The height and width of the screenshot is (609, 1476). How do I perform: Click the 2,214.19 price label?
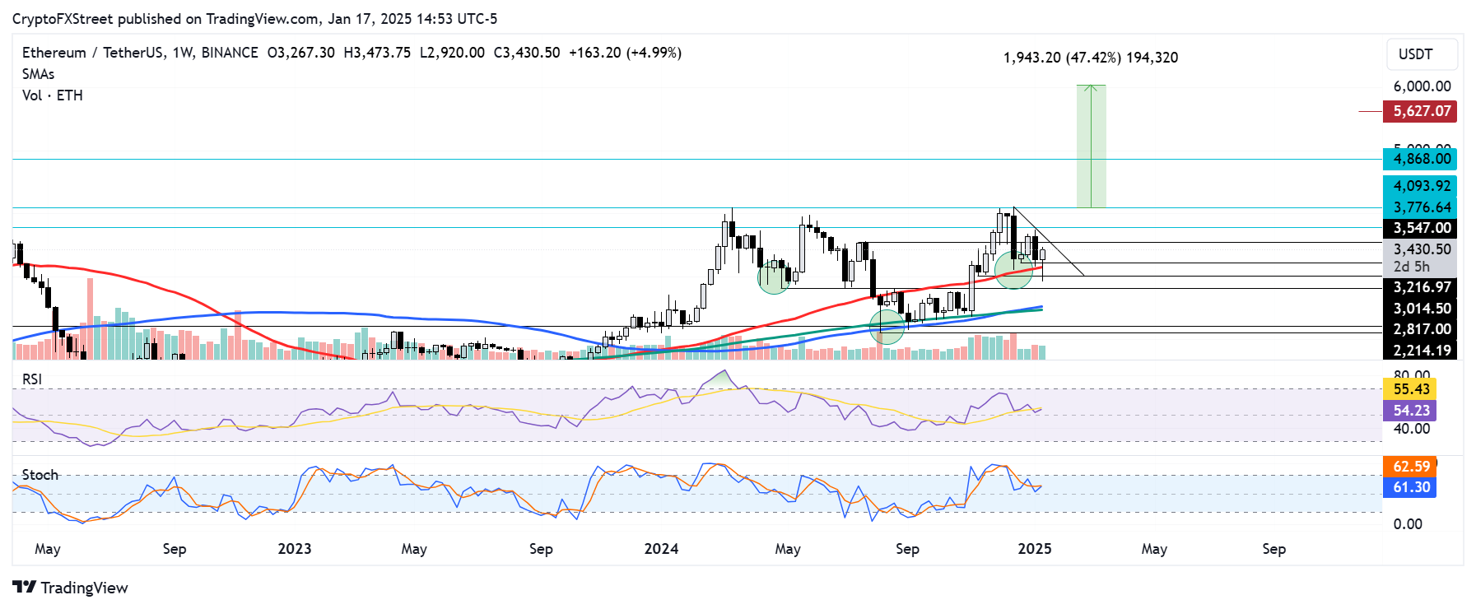(x=1420, y=351)
